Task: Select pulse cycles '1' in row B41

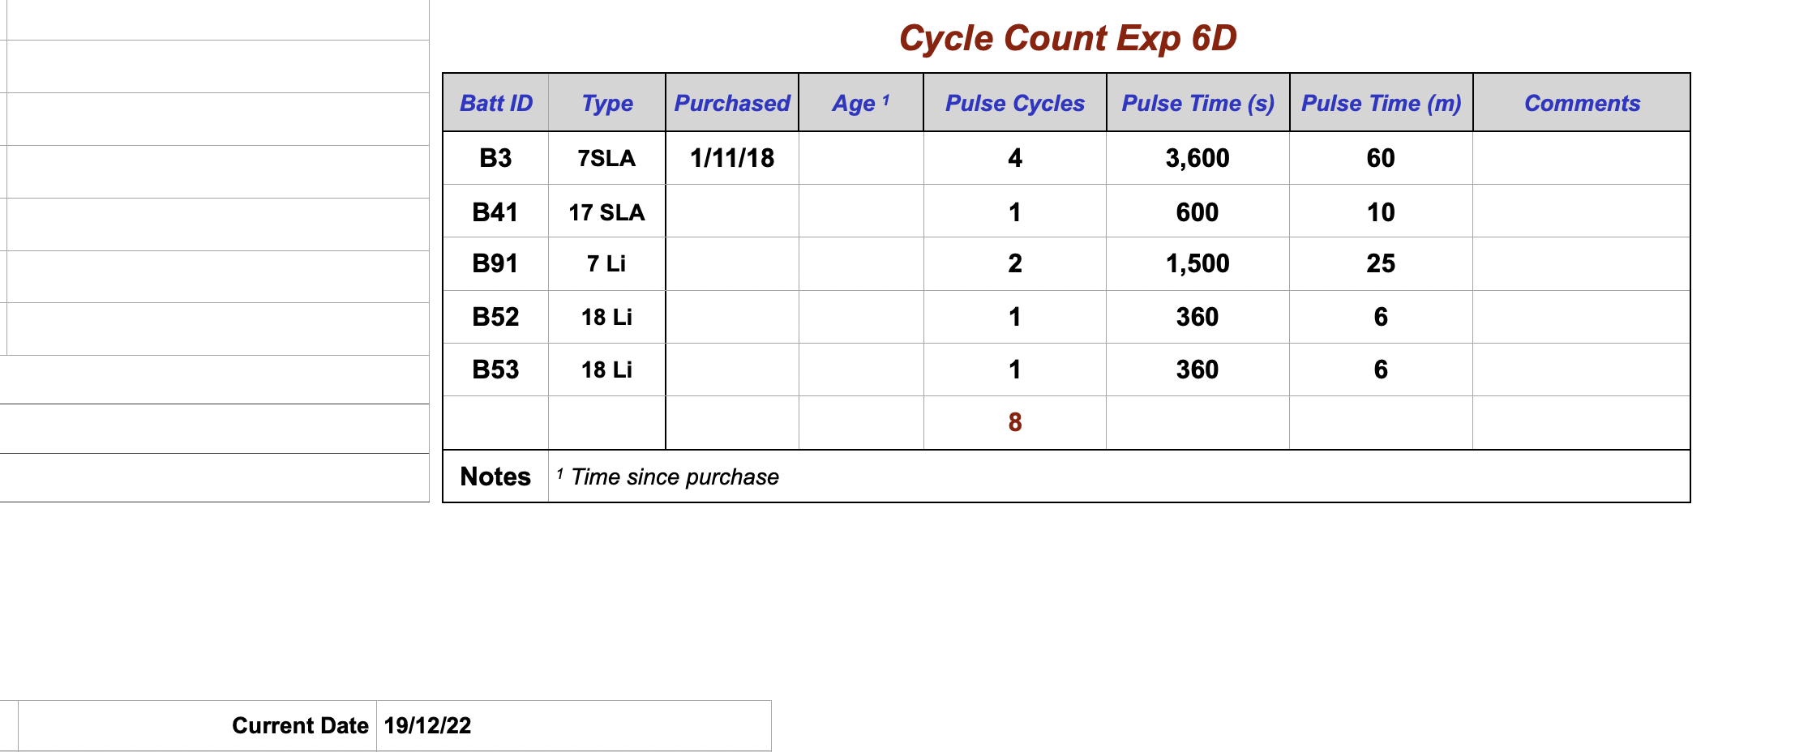Action: [1015, 211]
